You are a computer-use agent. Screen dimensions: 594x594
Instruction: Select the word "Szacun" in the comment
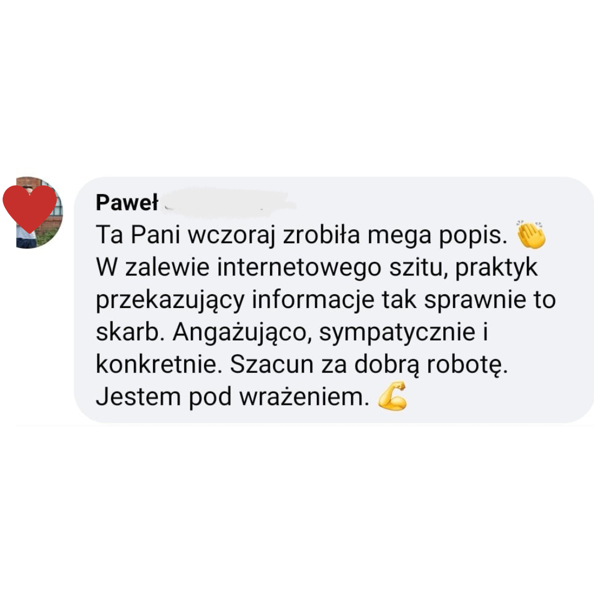[x=272, y=365]
